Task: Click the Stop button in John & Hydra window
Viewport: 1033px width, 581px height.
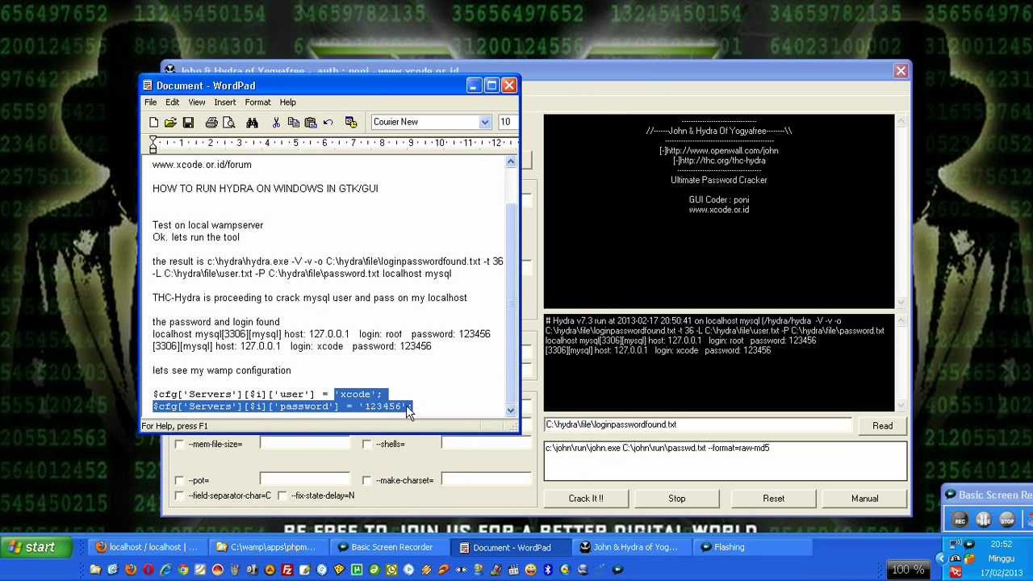Action: [676, 499]
